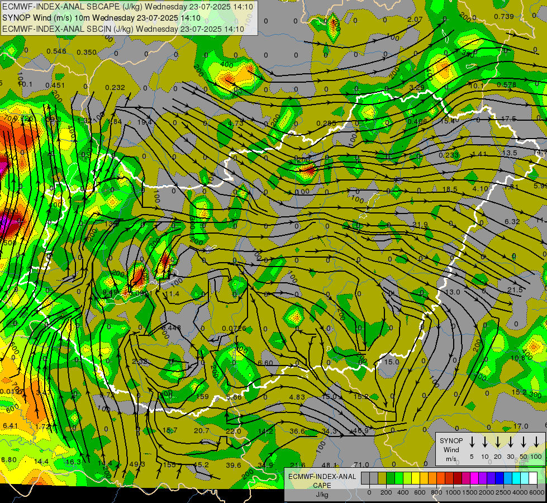Click the map value 5.66
Image resolution: width=547 pixels, height=503 pixels.
[234, 397]
